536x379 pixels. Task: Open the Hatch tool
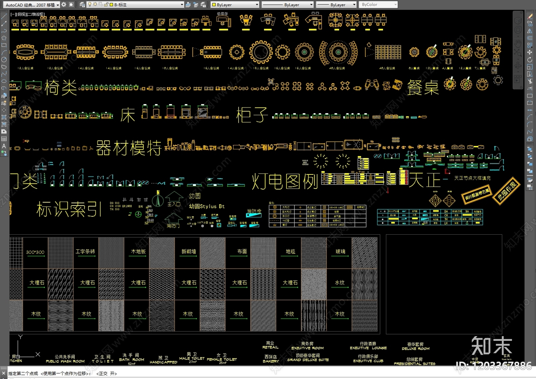pos(4,117)
